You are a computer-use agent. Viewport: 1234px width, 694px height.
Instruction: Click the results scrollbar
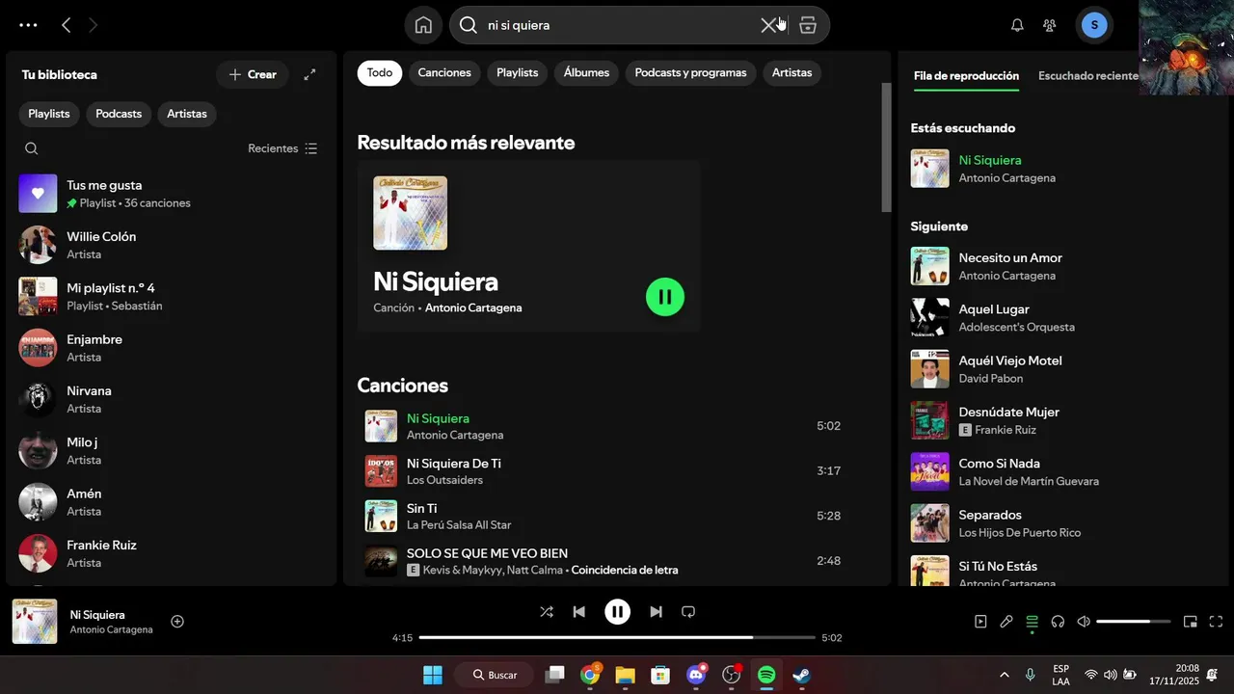pos(887,147)
